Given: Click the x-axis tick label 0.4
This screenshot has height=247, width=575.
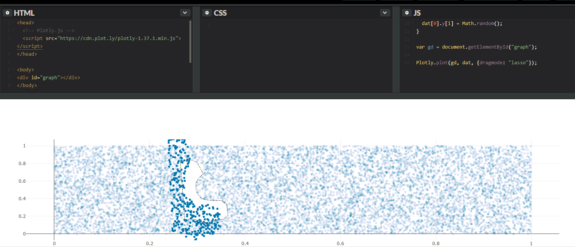Looking at the screenshot, I should pyautogui.click(x=245, y=243).
